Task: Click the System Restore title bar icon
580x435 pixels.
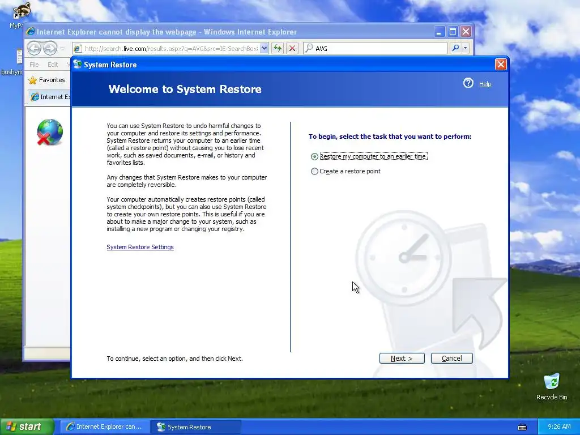Action: point(77,64)
